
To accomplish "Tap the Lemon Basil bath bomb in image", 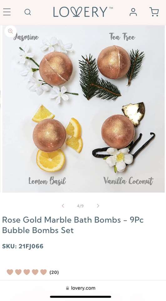I will 49,135.
